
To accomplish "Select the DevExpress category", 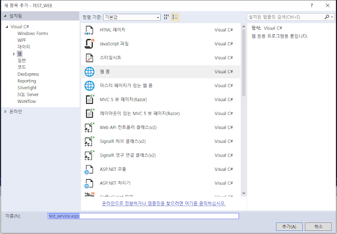I will (28, 74).
